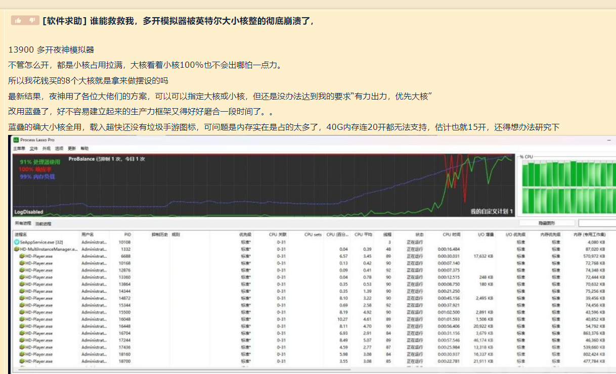
Task: Switch to the 所有进程 tab
Action: pyautogui.click(x=23, y=223)
